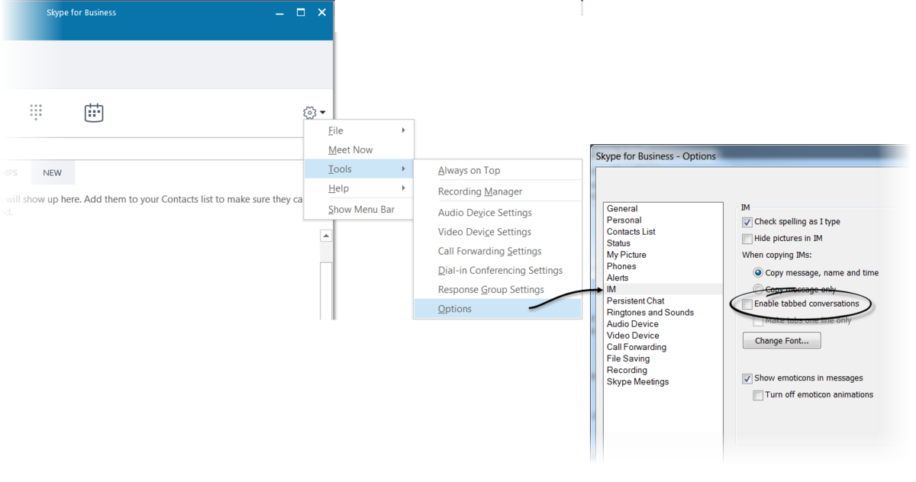Open Audio Device Settings
This screenshot has width=916, height=482.
[x=498, y=213]
